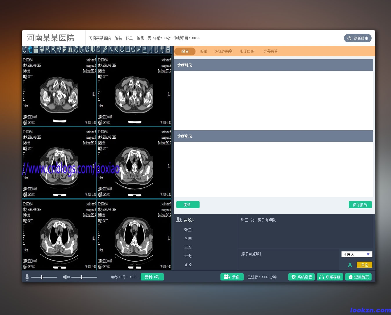The height and width of the screenshot is (315, 391).
Task: Switch to the 视频 tab
Action: [203, 51]
